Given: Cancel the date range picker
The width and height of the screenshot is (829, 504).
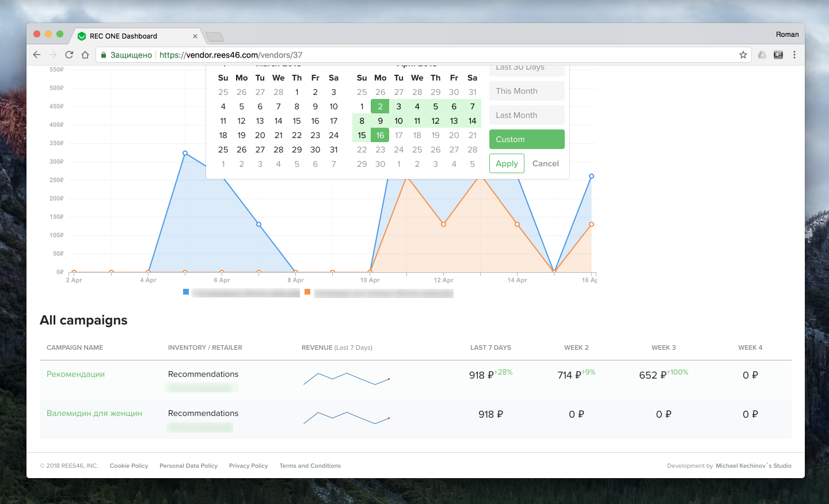Looking at the screenshot, I should click(x=545, y=163).
